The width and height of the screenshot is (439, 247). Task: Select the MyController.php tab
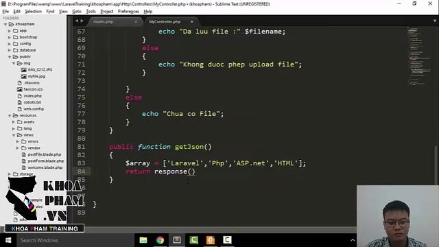pos(165,21)
